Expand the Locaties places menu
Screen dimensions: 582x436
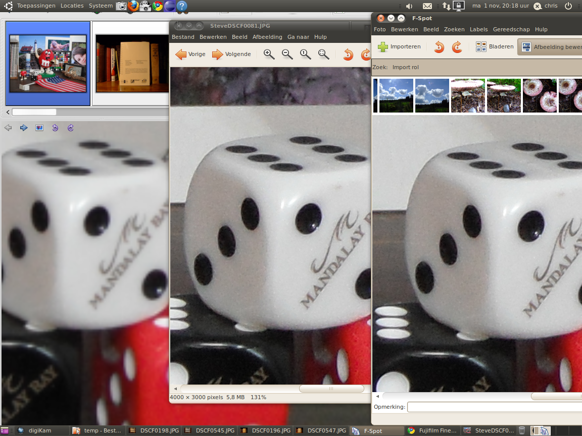pyautogui.click(x=72, y=6)
